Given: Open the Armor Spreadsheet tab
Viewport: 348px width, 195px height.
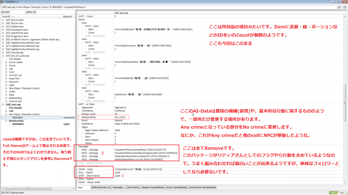Looking at the screenshot, I should pos(176,187).
